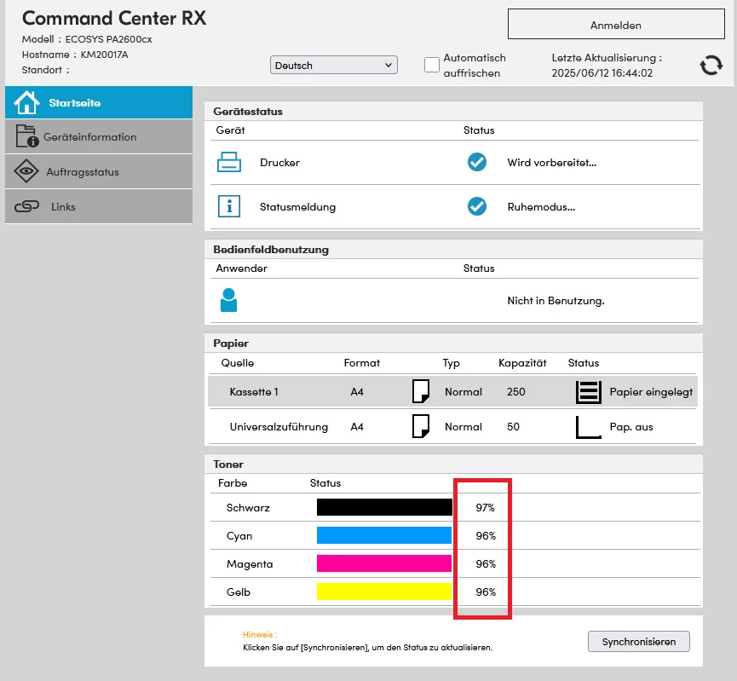The height and width of the screenshot is (681, 737).
Task: Click the Drucker device label
Action: (x=279, y=163)
